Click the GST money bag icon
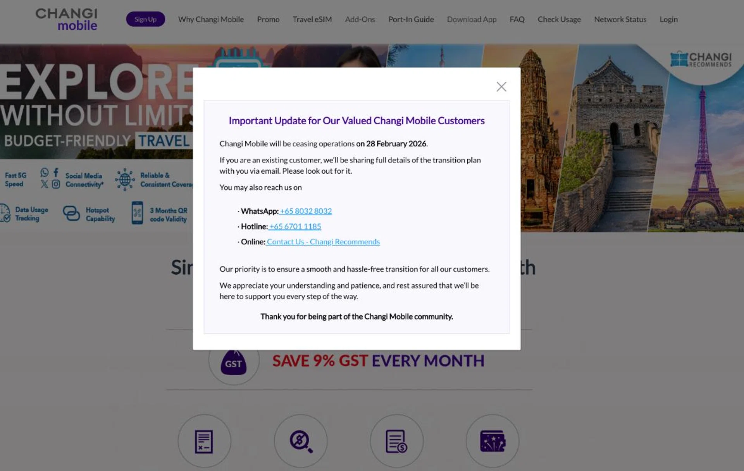 click(233, 362)
